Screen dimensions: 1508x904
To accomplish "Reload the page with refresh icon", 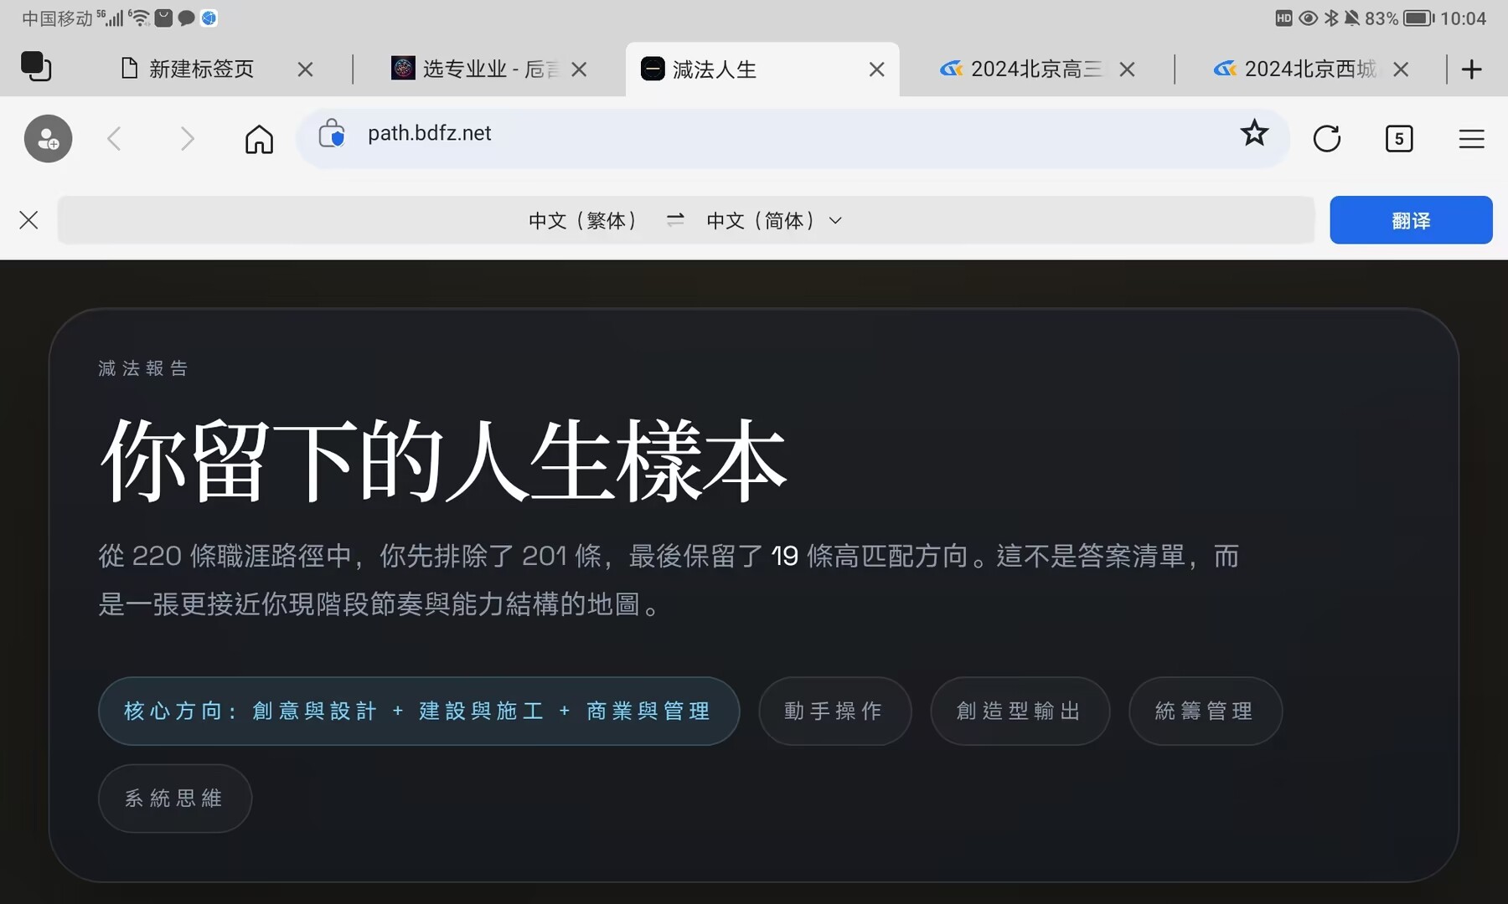I will click(1326, 139).
